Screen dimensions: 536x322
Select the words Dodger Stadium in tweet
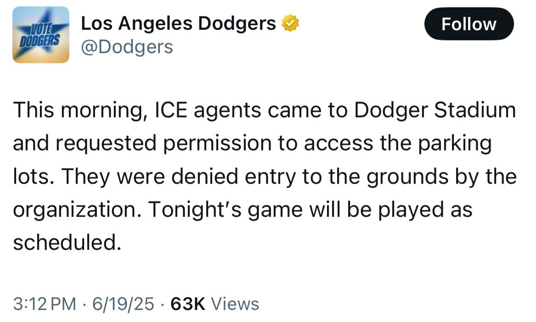(x=435, y=110)
